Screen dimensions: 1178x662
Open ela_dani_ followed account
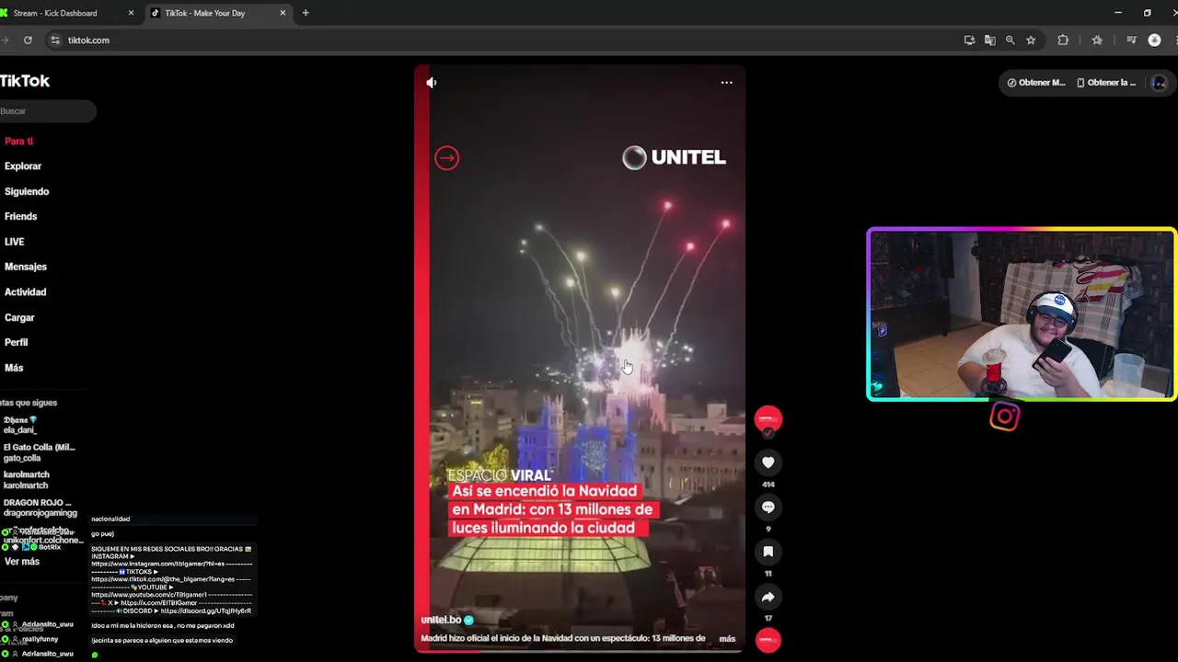pos(20,425)
